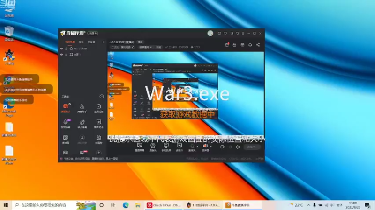Add the screen capture source monitor icon

[139, 147]
